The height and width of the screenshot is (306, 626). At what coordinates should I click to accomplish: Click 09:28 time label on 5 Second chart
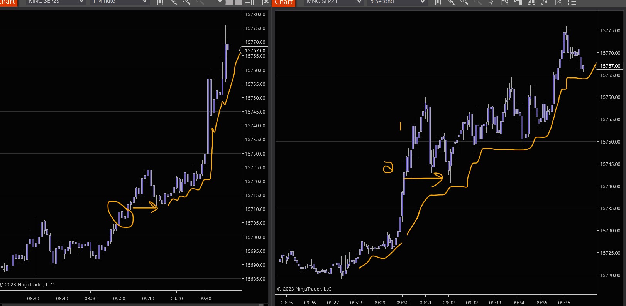point(356,303)
